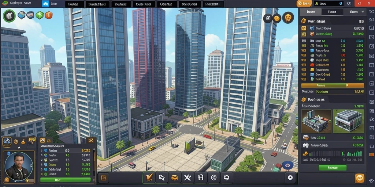Click the round green-ringed badge at top left
This screenshot has width=375, height=187.
click(x=9, y=16)
